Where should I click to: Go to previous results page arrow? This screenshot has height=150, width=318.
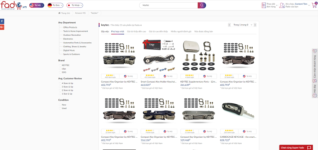tap(229, 25)
